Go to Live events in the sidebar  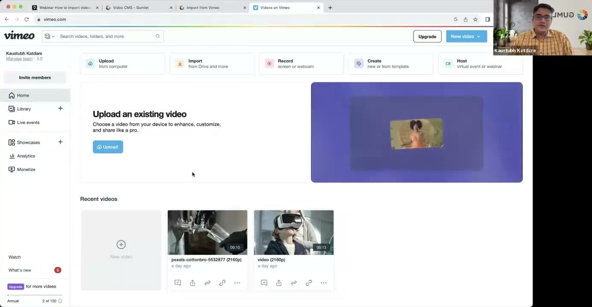pos(28,122)
